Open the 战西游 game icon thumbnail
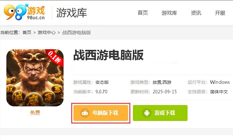Image resolution: width=233 pixels, height=140 pixels. [35, 78]
